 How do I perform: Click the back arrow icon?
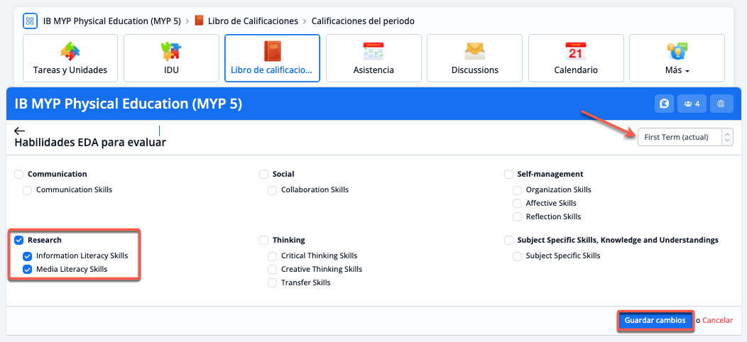(19, 131)
